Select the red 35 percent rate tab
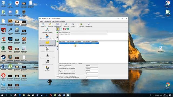The image size is (173, 97). pos(64,29)
